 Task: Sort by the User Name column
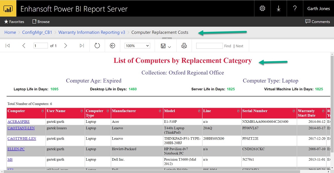[x=82, y=111]
